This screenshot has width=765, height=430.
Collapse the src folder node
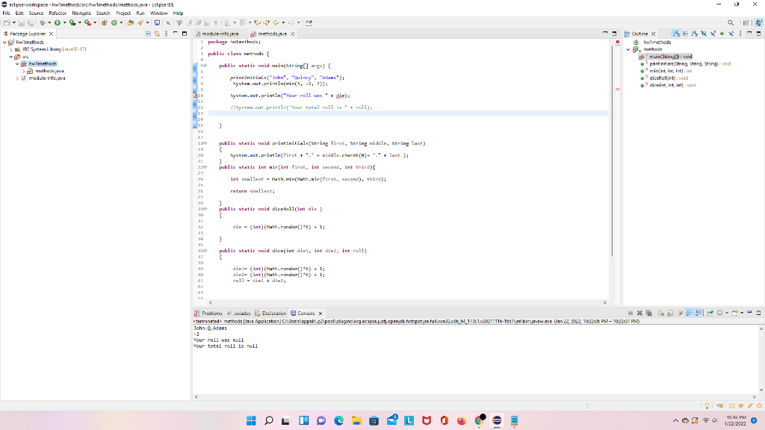point(11,57)
